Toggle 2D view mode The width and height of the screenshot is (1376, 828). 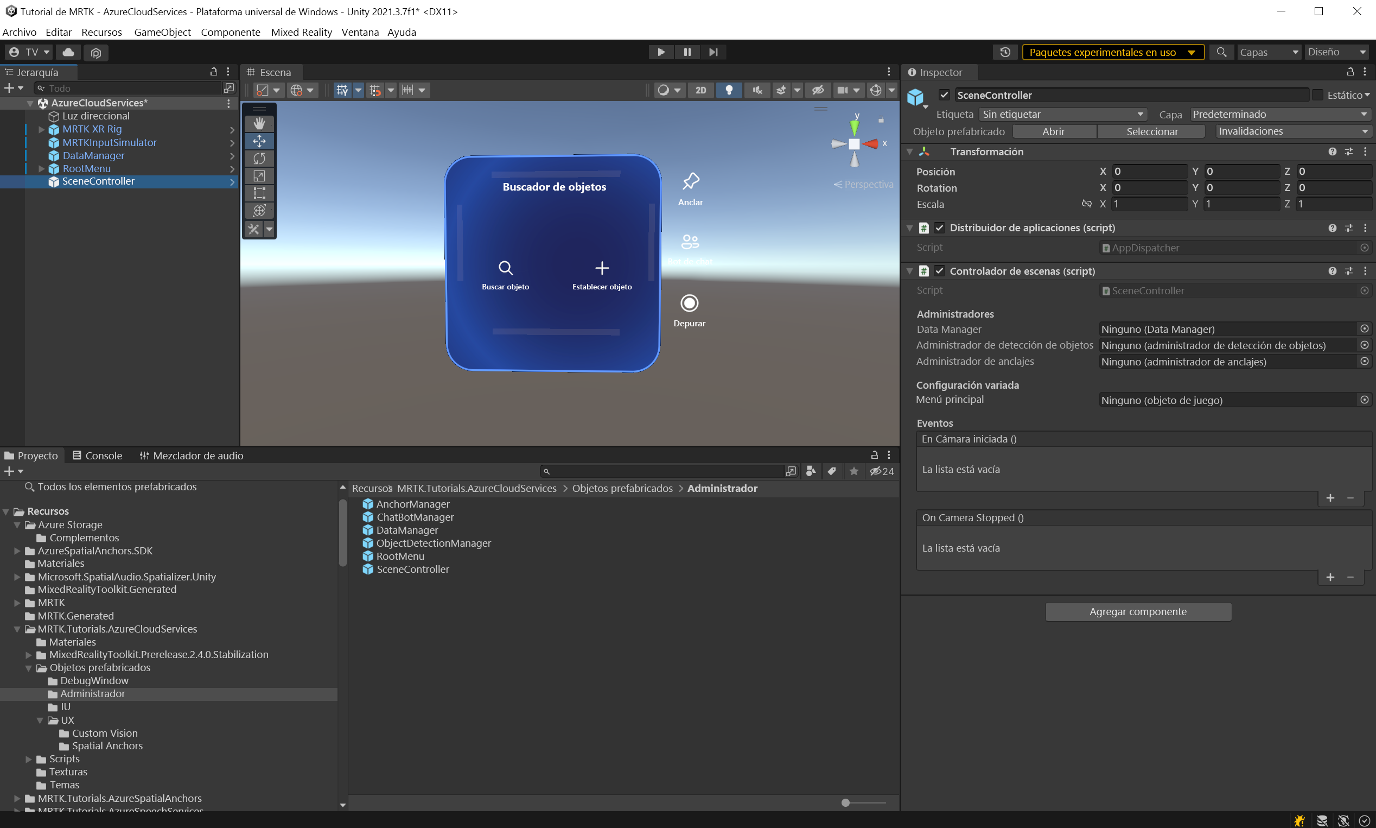(701, 90)
